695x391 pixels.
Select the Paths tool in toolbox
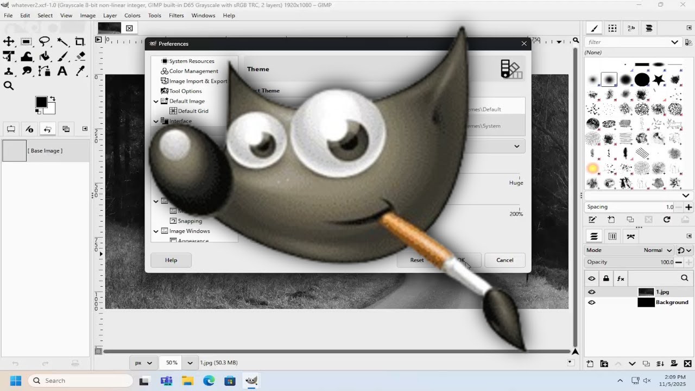[x=45, y=71]
